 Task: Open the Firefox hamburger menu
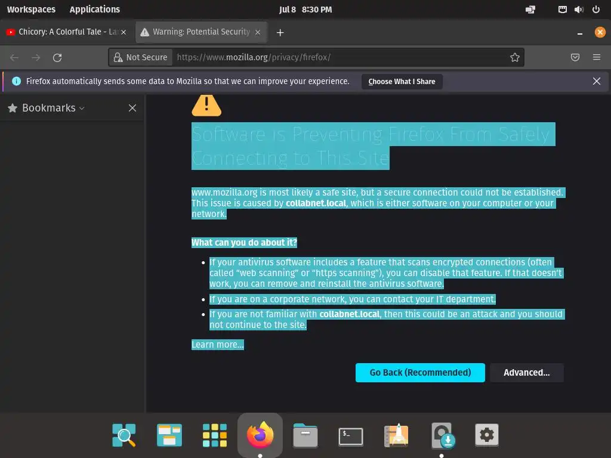coord(596,57)
